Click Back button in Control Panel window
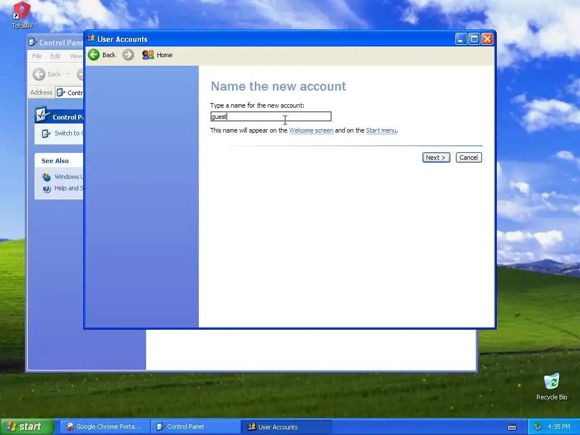The image size is (580, 435). coord(47,74)
